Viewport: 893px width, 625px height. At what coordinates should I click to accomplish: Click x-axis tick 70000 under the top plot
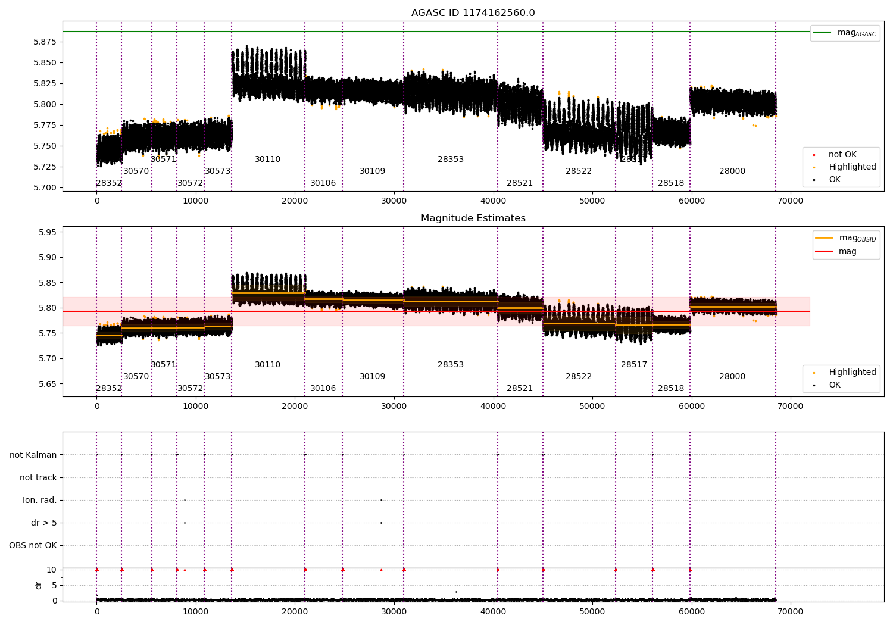pyautogui.click(x=791, y=201)
